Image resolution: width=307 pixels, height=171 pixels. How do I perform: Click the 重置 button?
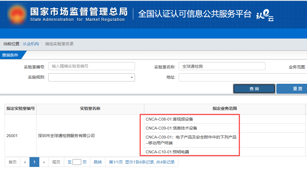tap(292, 89)
